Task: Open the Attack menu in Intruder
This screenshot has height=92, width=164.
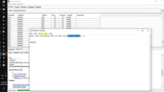Action: click(x=10, y=4)
